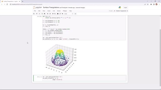Click the In [ ]: cell prompt

pos(39,77)
